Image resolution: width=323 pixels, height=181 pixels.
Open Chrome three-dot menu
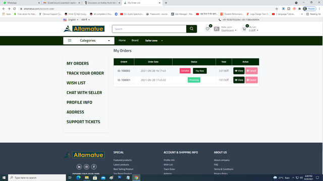point(319,9)
